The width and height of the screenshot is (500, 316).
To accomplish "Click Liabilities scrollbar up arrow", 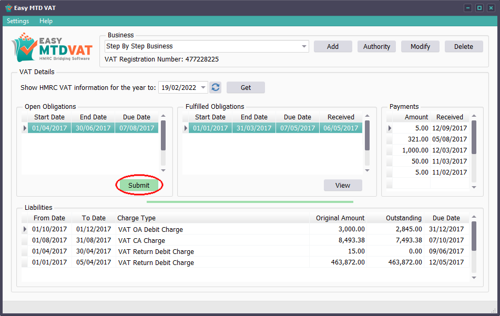I will (474, 217).
